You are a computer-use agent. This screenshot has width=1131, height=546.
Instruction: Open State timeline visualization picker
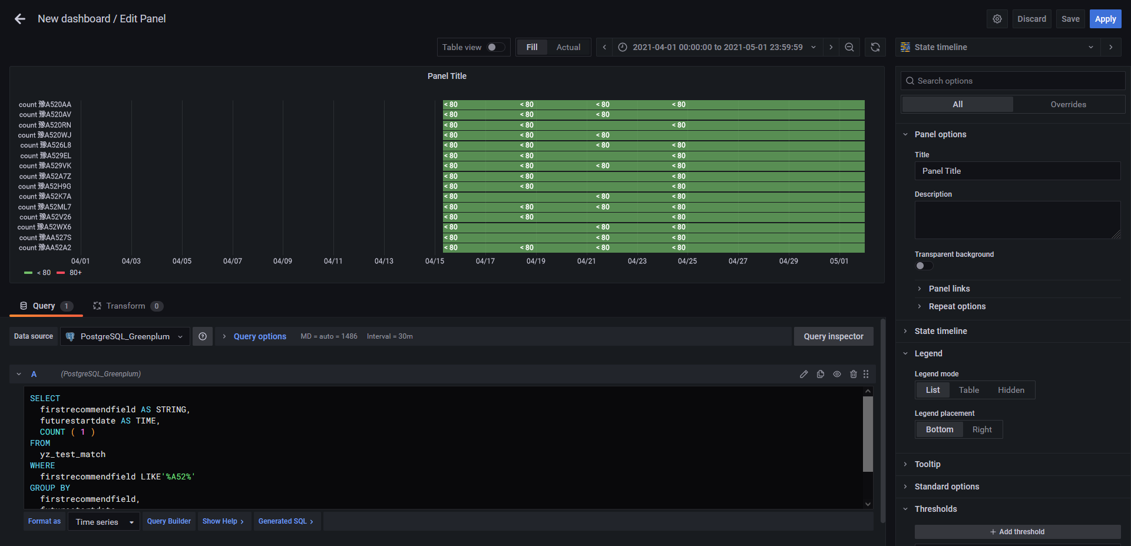pos(998,47)
